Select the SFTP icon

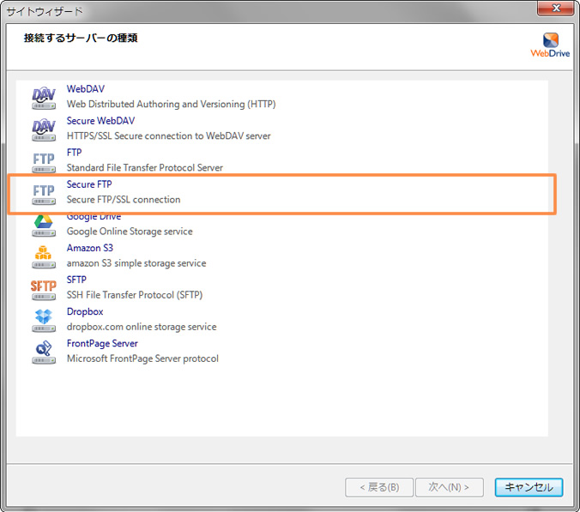pyautogui.click(x=44, y=287)
